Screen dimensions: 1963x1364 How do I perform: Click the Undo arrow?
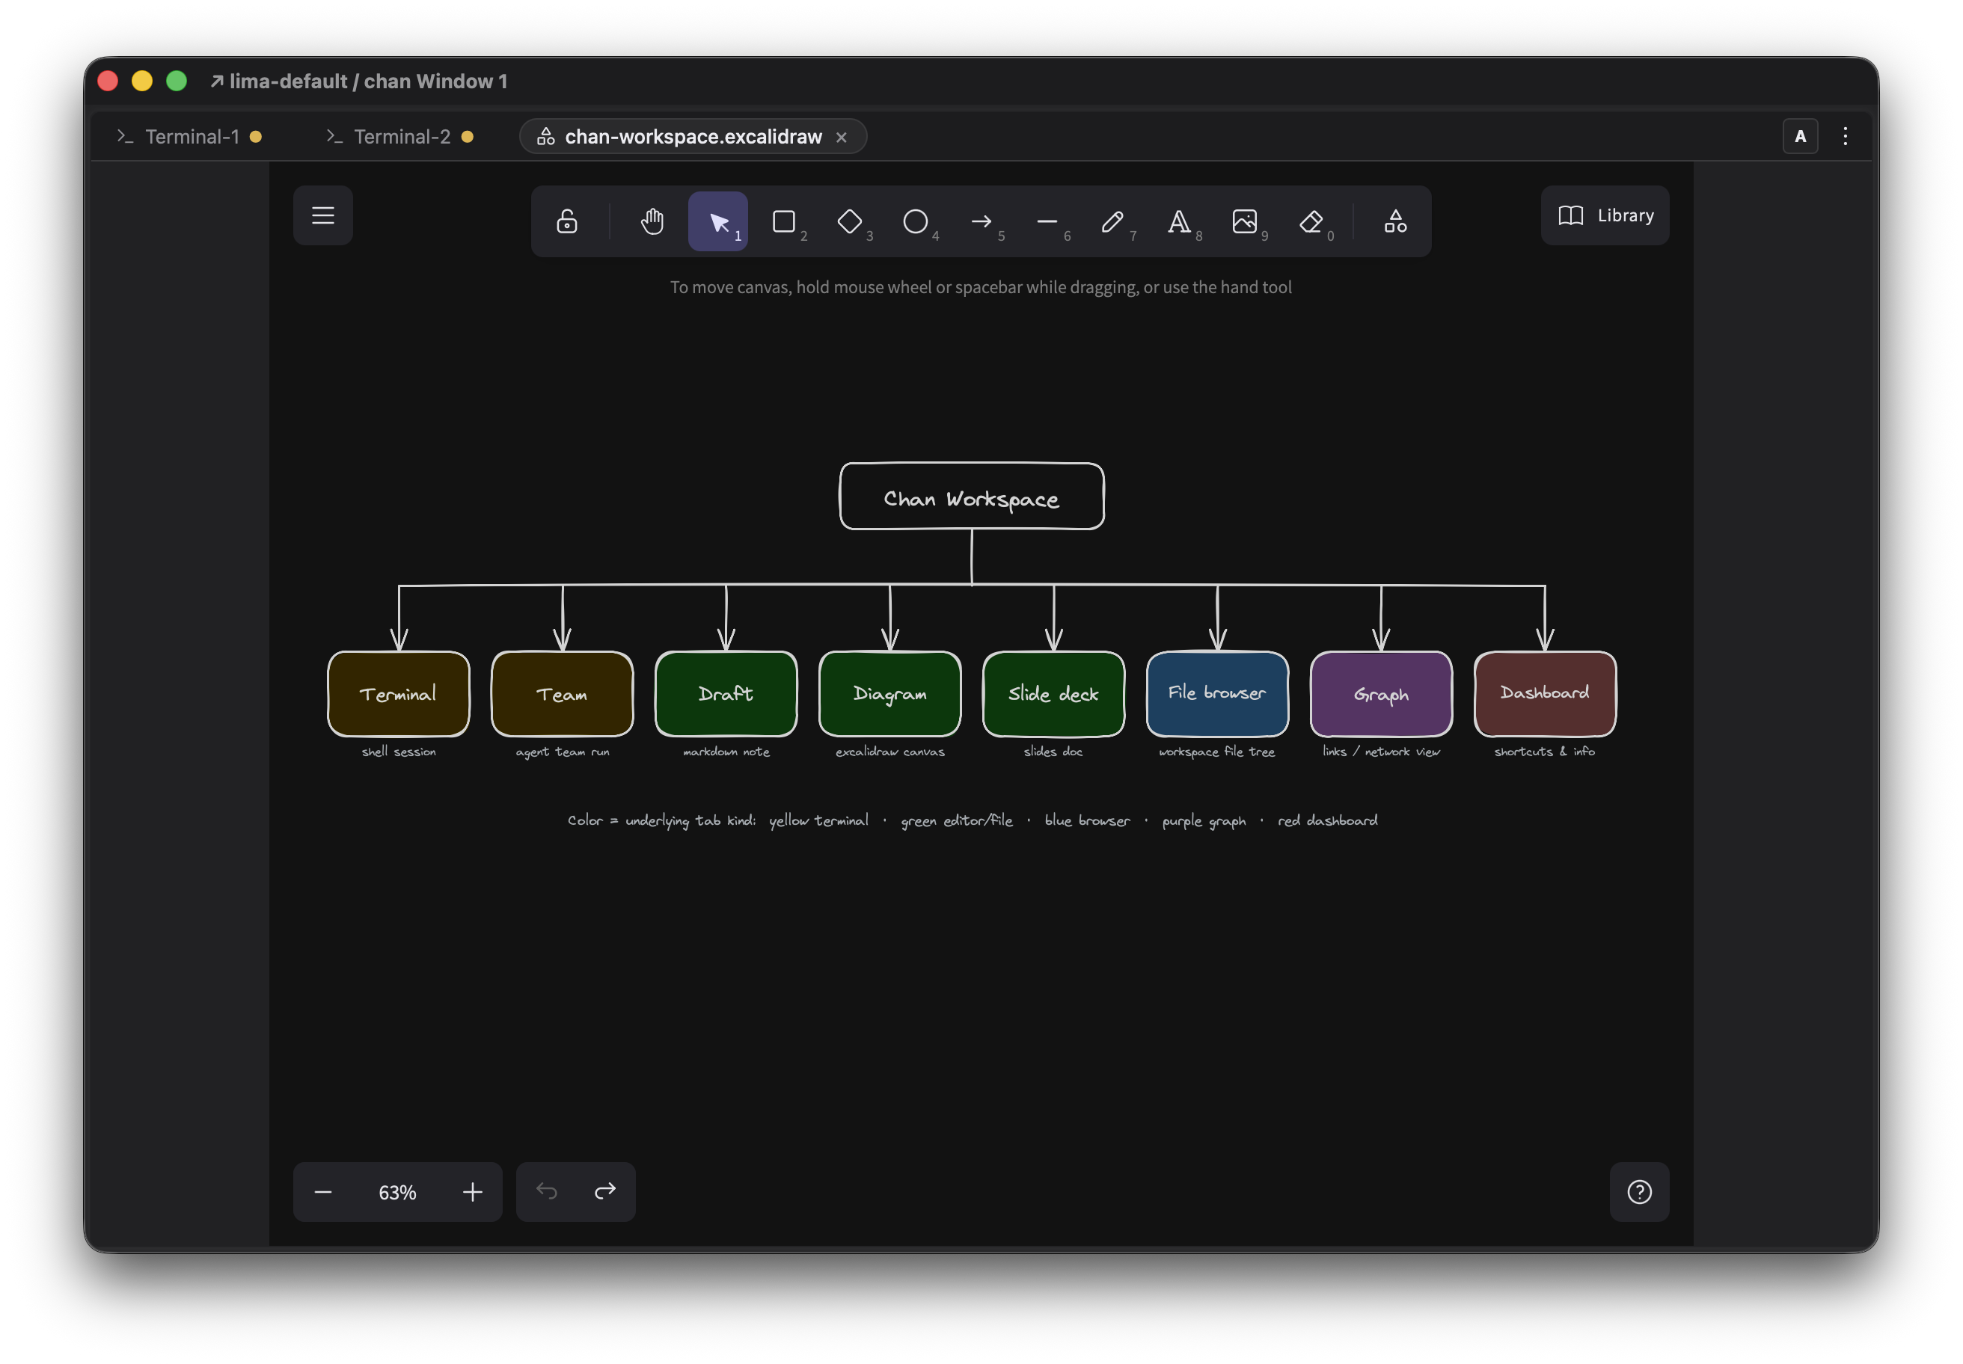(x=546, y=1191)
